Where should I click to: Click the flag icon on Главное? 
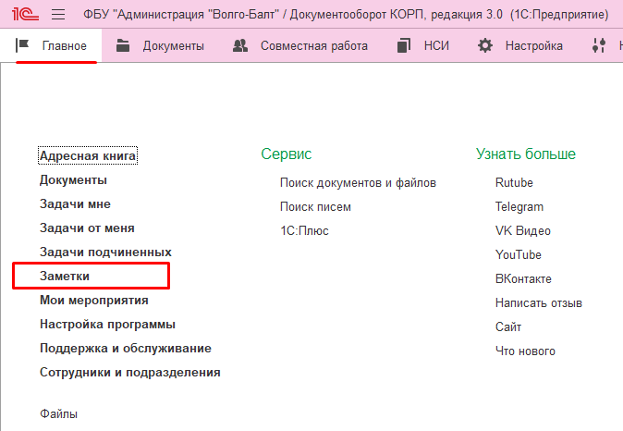24,45
